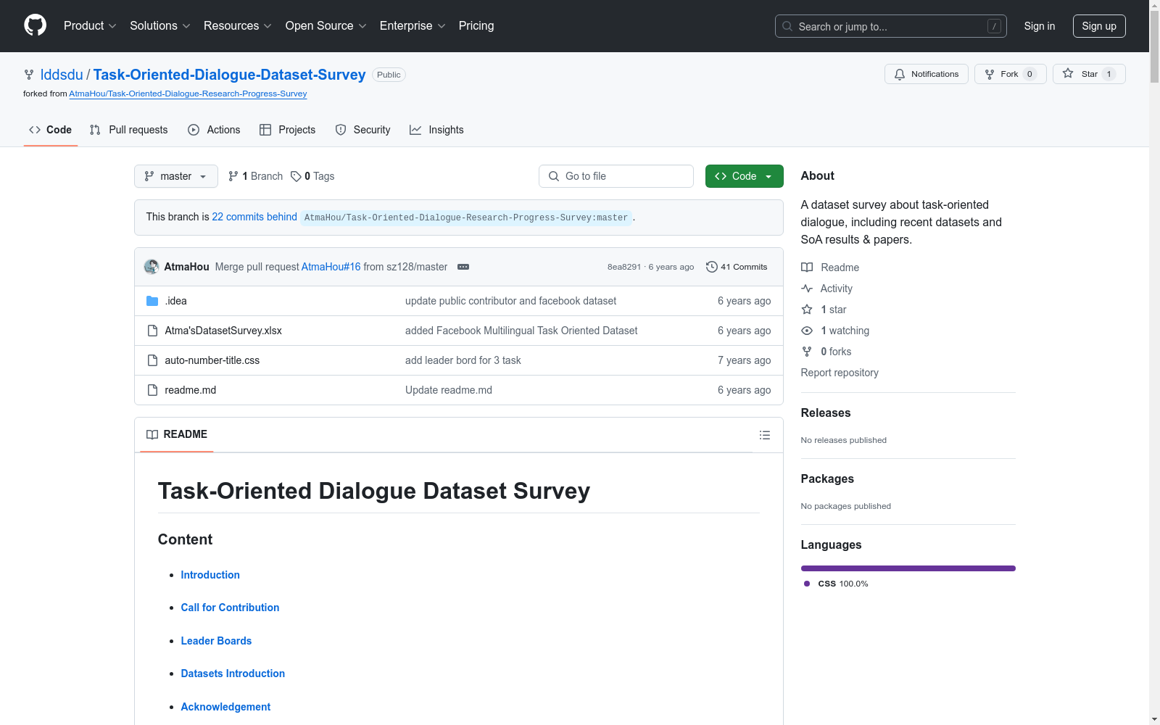Open the Task-Oriented-Dialogue-Dataset-Survey repo link

pyautogui.click(x=229, y=75)
